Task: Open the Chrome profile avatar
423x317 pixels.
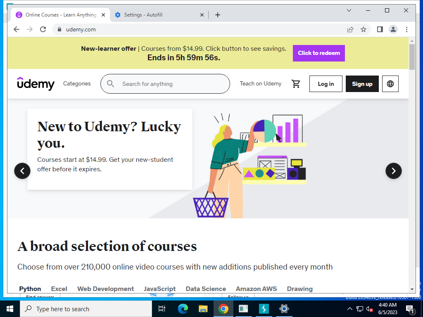Action: pos(393,29)
